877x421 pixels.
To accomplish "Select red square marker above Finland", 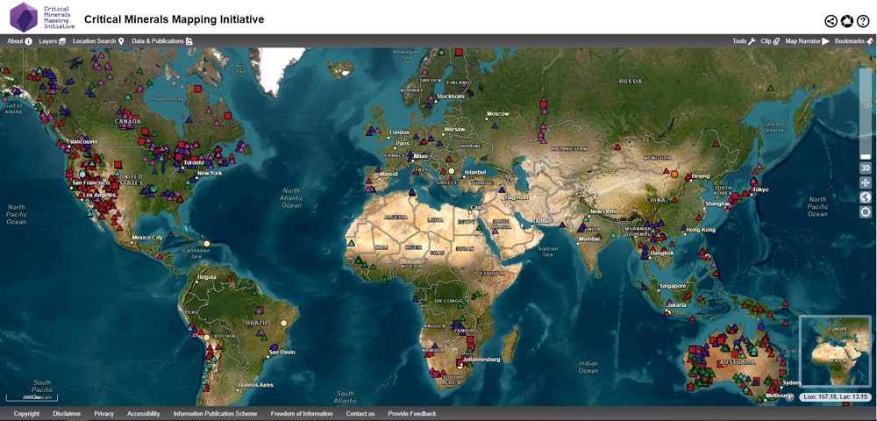I will tap(459, 52).
